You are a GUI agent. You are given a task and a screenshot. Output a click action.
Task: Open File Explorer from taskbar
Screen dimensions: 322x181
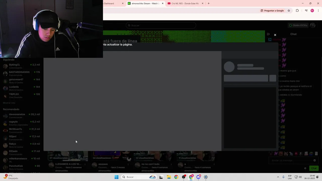[x=169, y=177]
